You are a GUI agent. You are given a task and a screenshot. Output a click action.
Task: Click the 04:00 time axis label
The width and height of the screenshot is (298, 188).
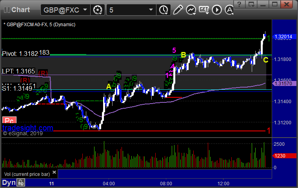[x=109, y=184]
